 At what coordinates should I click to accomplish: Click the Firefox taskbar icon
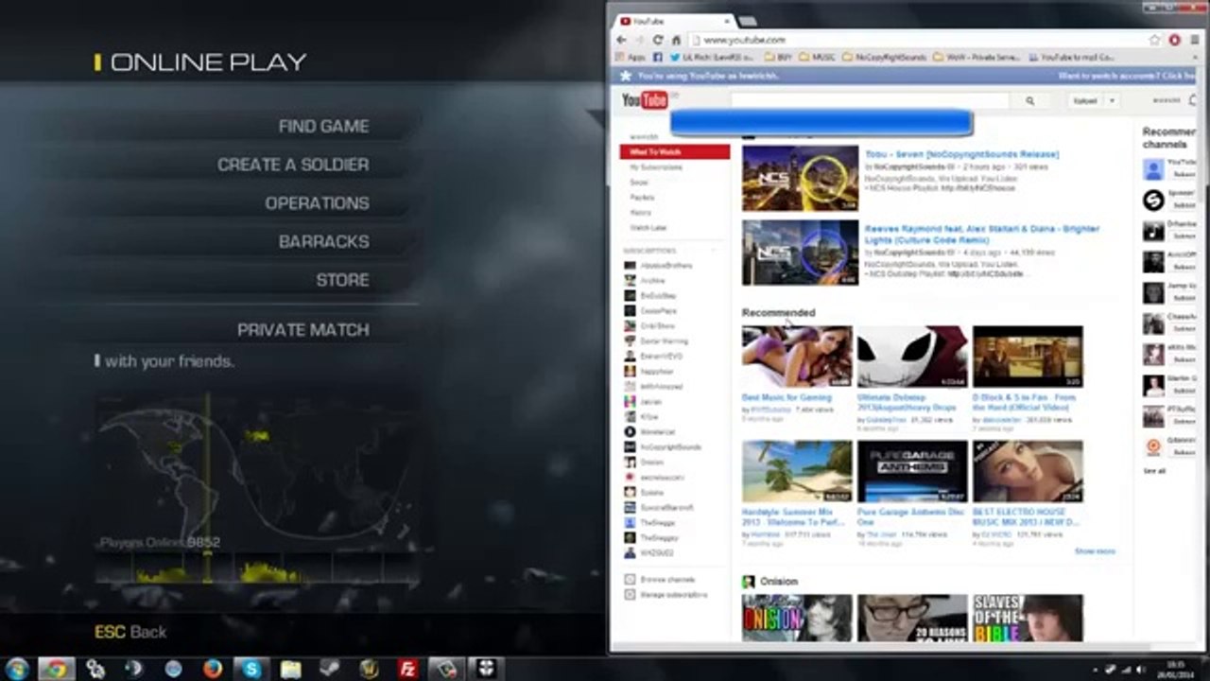pos(212,669)
